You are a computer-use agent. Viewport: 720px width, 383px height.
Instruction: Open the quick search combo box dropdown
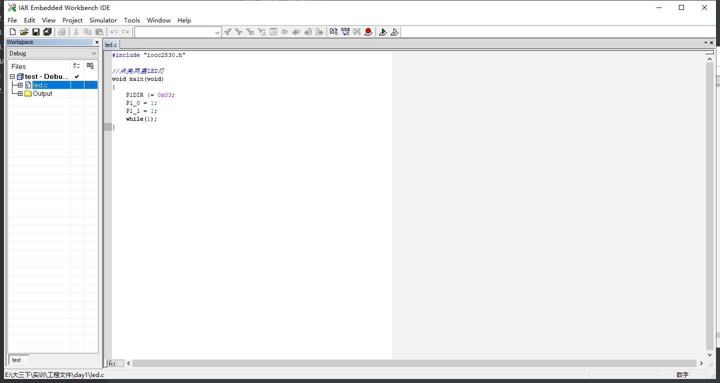tap(217, 32)
